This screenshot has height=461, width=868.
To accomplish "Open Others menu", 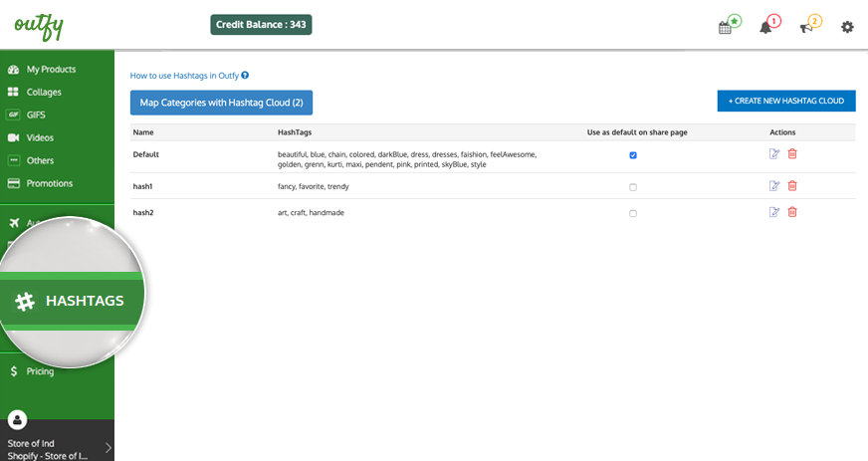I will point(40,160).
